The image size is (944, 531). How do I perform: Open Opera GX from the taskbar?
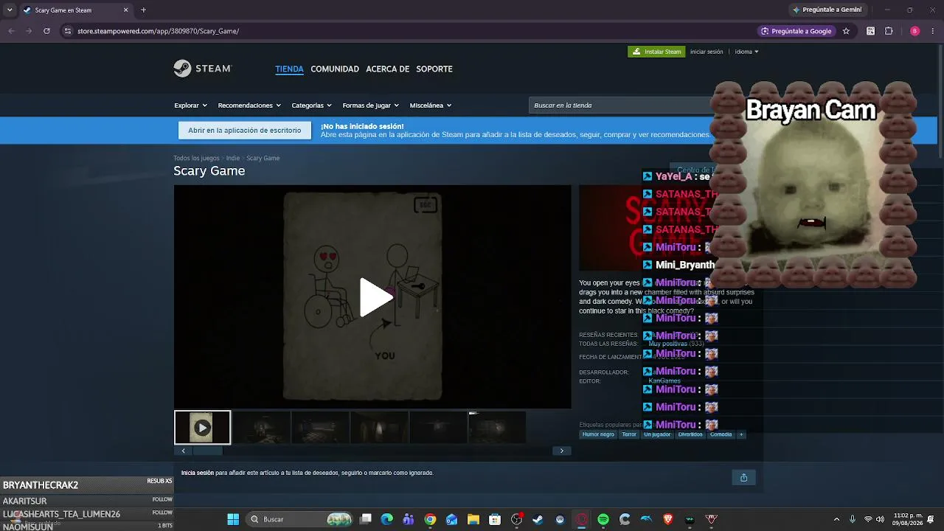coord(582,519)
